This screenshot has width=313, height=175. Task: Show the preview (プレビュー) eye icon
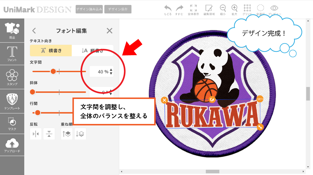(x=274, y=8)
